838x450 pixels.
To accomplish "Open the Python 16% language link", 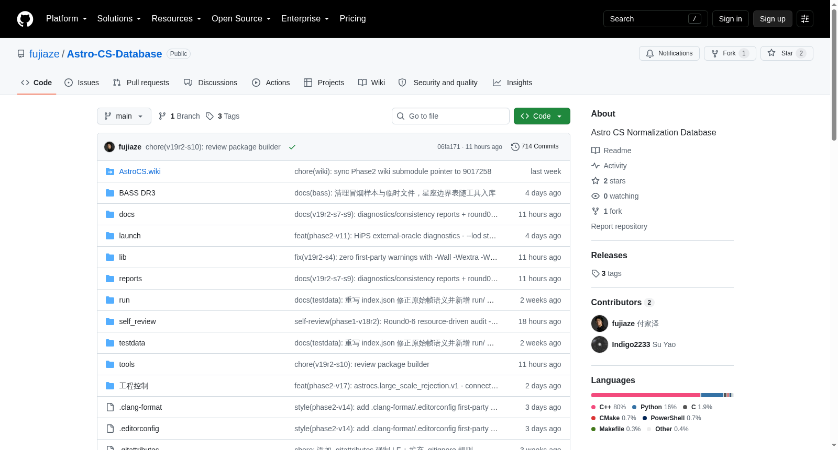I will click(654, 407).
